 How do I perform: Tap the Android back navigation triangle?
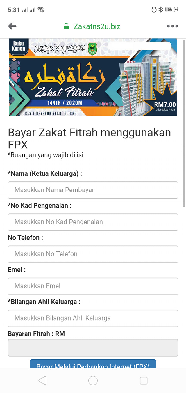(42, 380)
